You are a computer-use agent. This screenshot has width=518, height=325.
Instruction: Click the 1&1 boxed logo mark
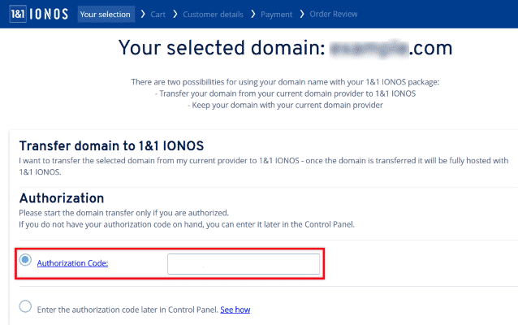(x=18, y=14)
